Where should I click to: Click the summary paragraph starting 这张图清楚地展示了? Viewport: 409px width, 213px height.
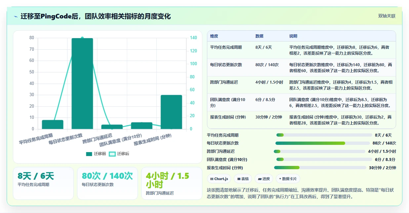(300, 194)
